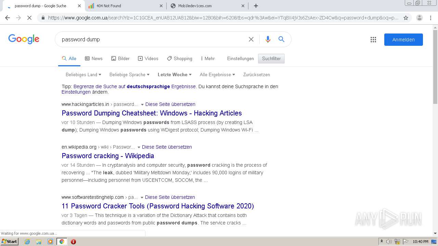
Task: Open deutschsprachige Ergebnisse tip link
Action: (135, 86)
